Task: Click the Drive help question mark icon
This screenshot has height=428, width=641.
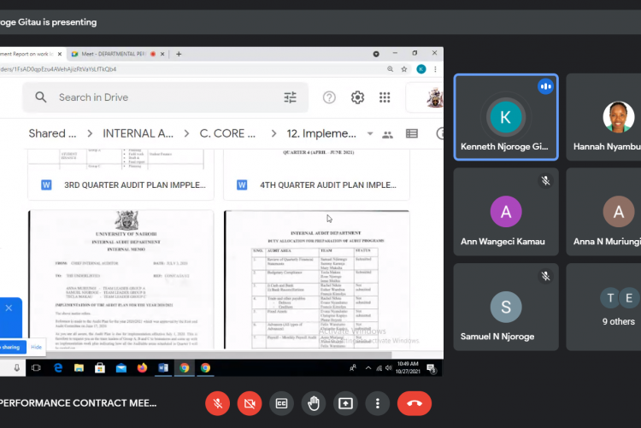Action: pyautogui.click(x=329, y=97)
